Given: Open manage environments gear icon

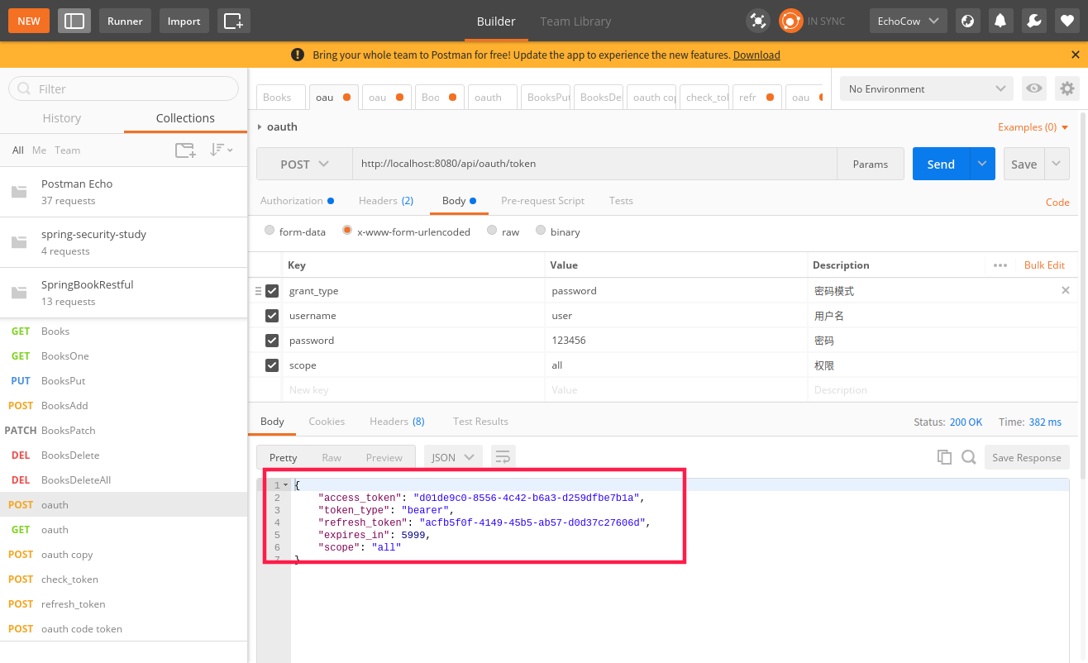Looking at the screenshot, I should pos(1067,88).
